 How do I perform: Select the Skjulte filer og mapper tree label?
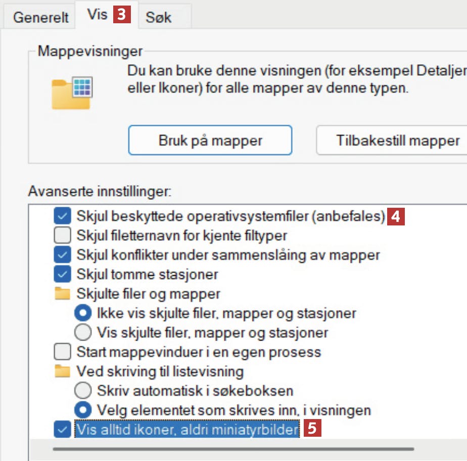[x=148, y=294]
